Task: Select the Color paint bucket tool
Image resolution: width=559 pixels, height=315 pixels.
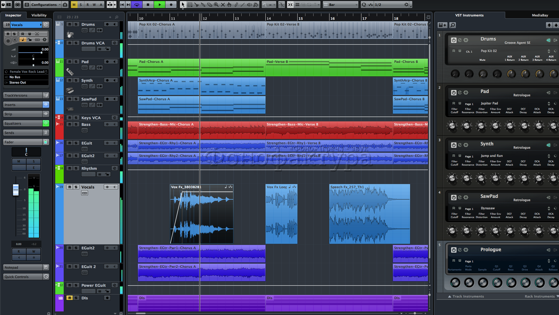Action: [x=256, y=5]
